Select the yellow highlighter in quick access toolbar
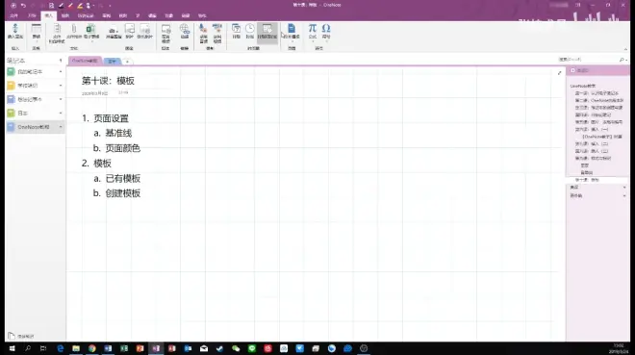 coord(80,5)
